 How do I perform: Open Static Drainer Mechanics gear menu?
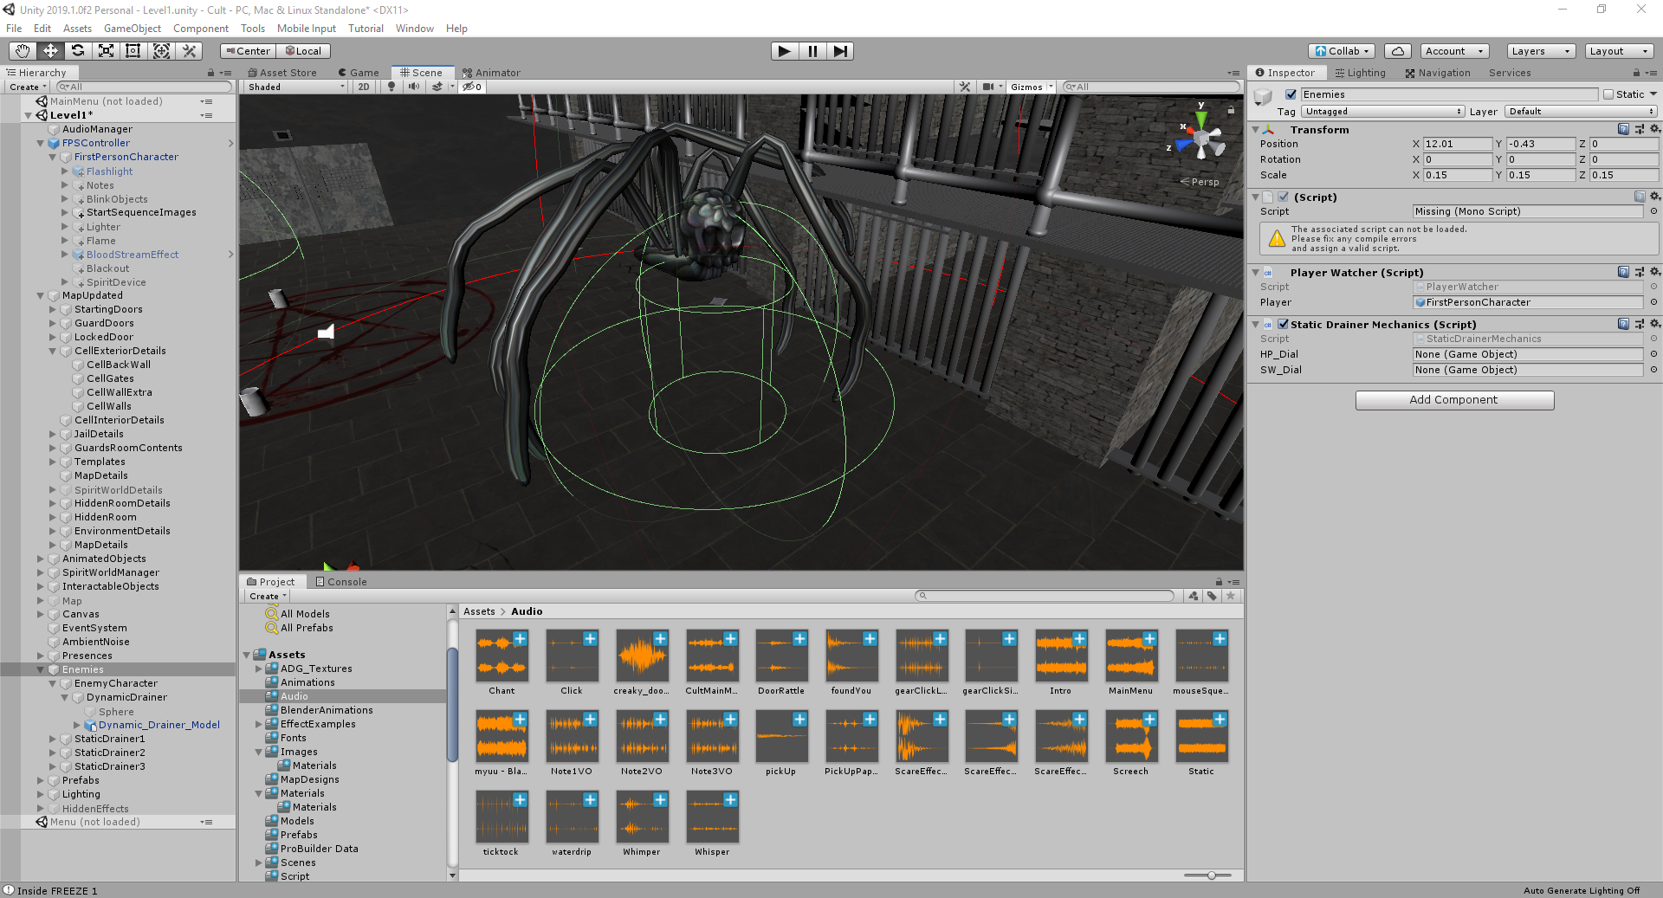click(1655, 324)
